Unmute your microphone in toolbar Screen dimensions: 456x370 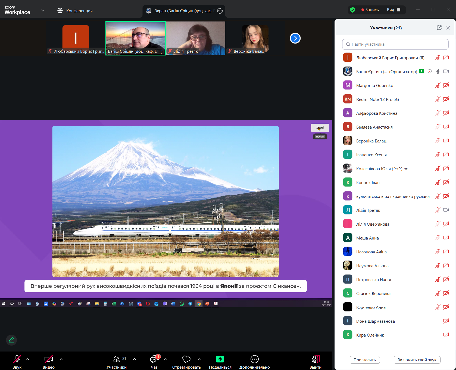coord(17,359)
